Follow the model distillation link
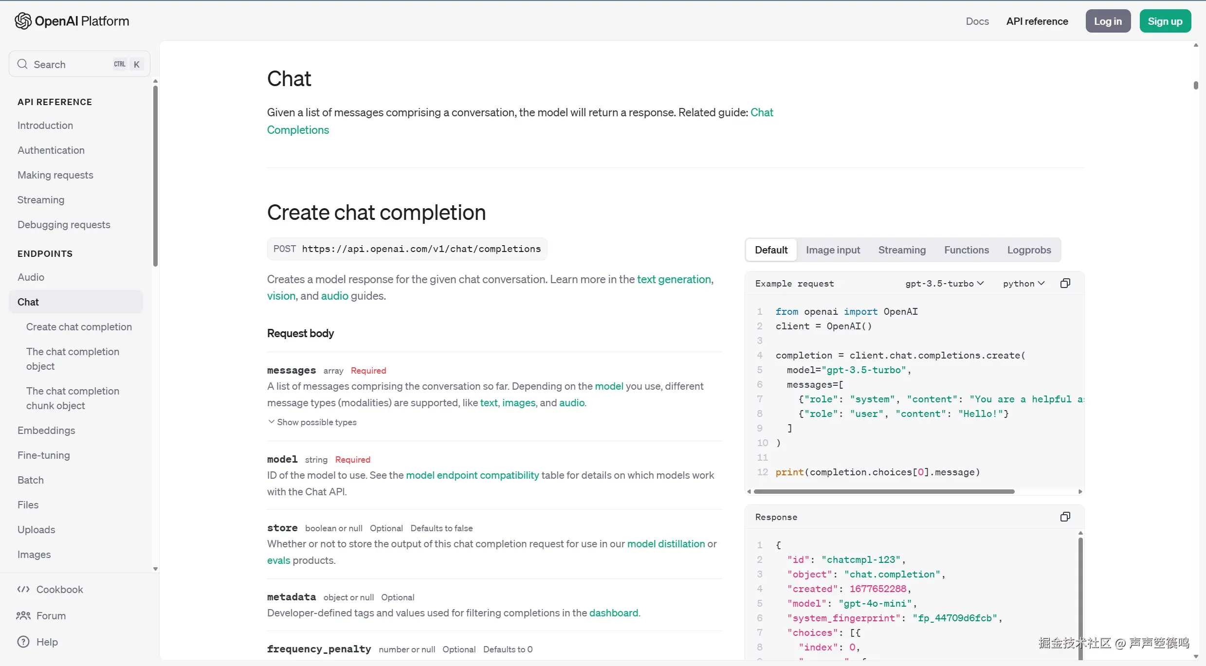 click(x=666, y=544)
